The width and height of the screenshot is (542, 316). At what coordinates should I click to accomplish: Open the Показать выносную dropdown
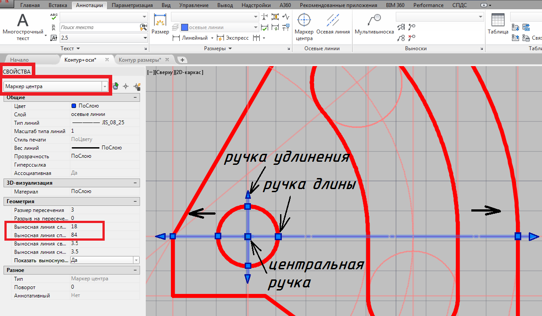pyautogui.click(x=136, y=260)
